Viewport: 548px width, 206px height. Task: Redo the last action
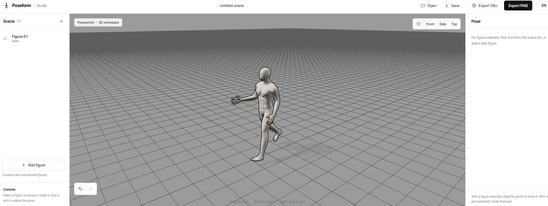pyautogui.click(x=91, y=189)
